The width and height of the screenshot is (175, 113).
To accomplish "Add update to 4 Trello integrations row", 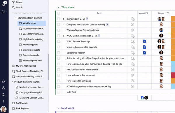I will (x=132, y=86).
